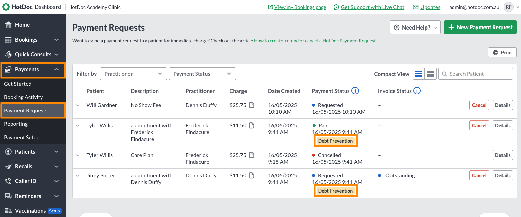521x217 pixels.
Task: Click the Payment Status info icon
Action: pos(355,91)
